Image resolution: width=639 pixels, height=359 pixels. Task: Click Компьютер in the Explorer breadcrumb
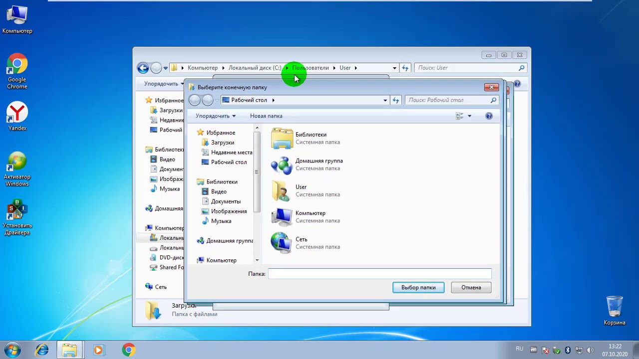tap(203, 68)
